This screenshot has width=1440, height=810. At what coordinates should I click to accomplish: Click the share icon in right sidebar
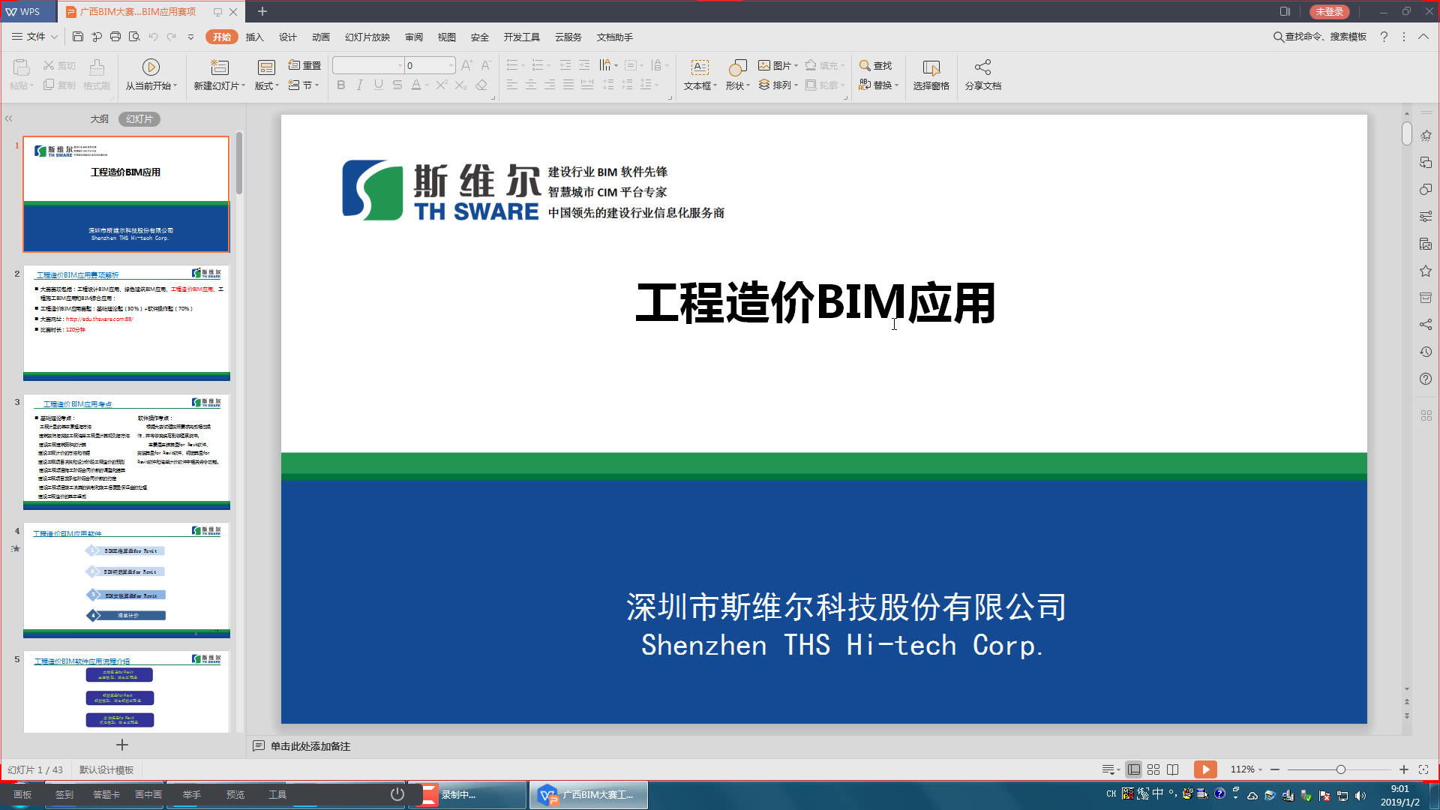(x=1426, y=325)
